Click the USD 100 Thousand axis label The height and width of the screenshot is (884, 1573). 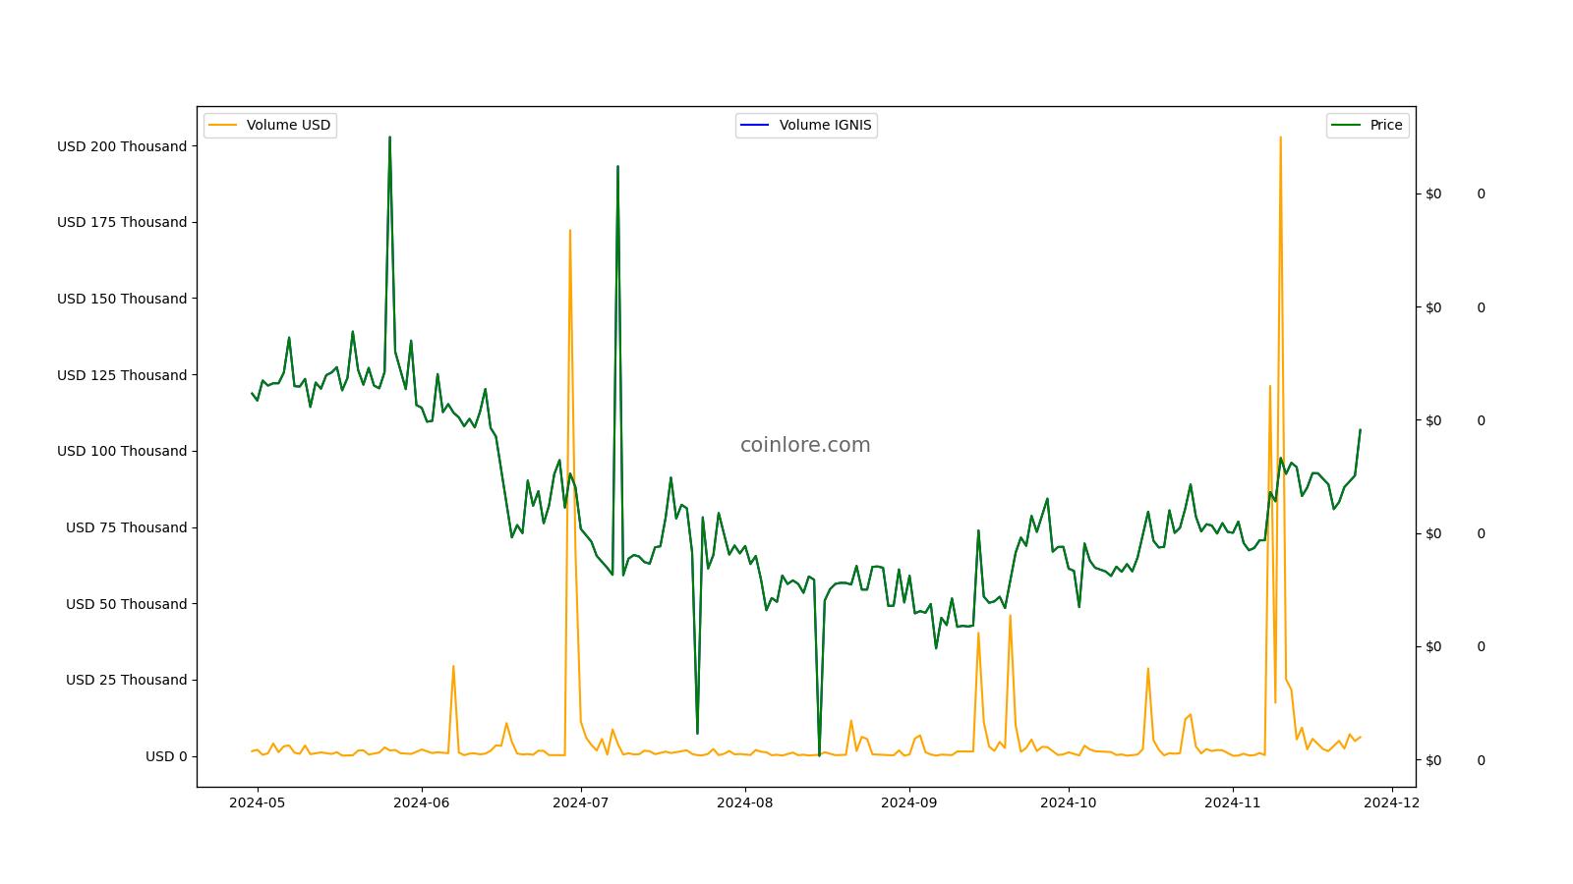tap(122, 451)
